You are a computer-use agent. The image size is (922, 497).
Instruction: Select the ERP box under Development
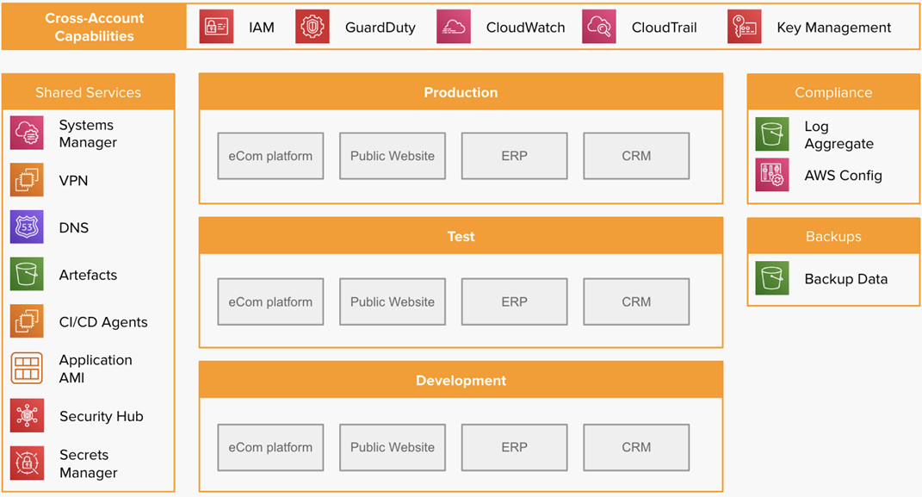click(515, 448)
